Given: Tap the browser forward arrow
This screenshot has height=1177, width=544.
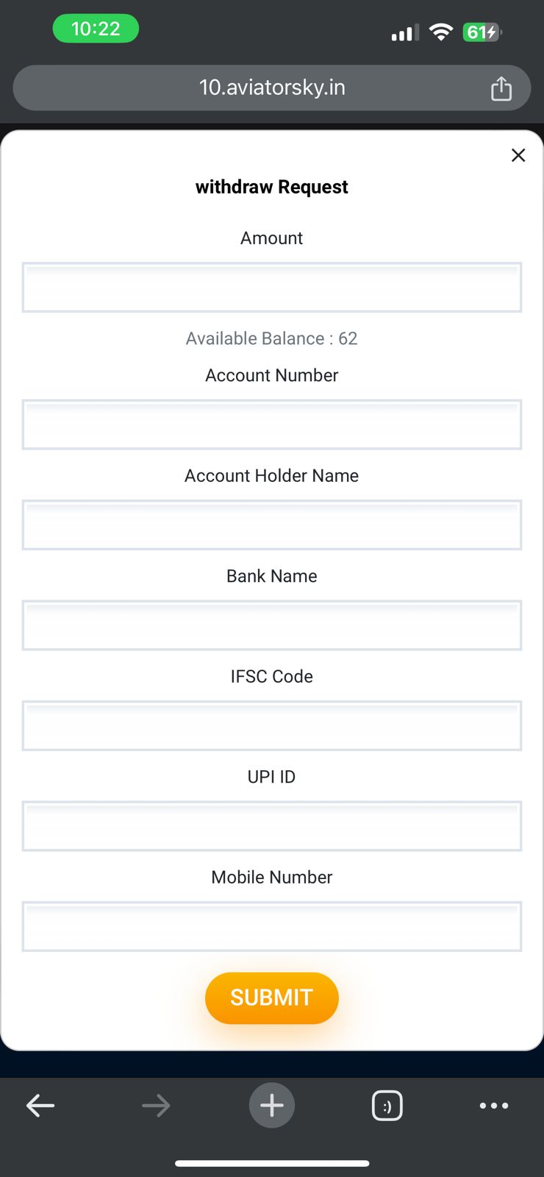Looking at the screenshot, I should [156, 1105].
